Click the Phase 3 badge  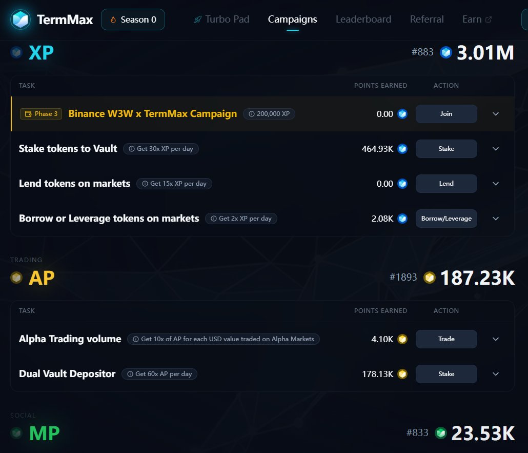41,114
